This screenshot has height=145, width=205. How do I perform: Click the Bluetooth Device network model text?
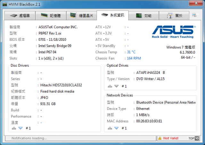166,102
